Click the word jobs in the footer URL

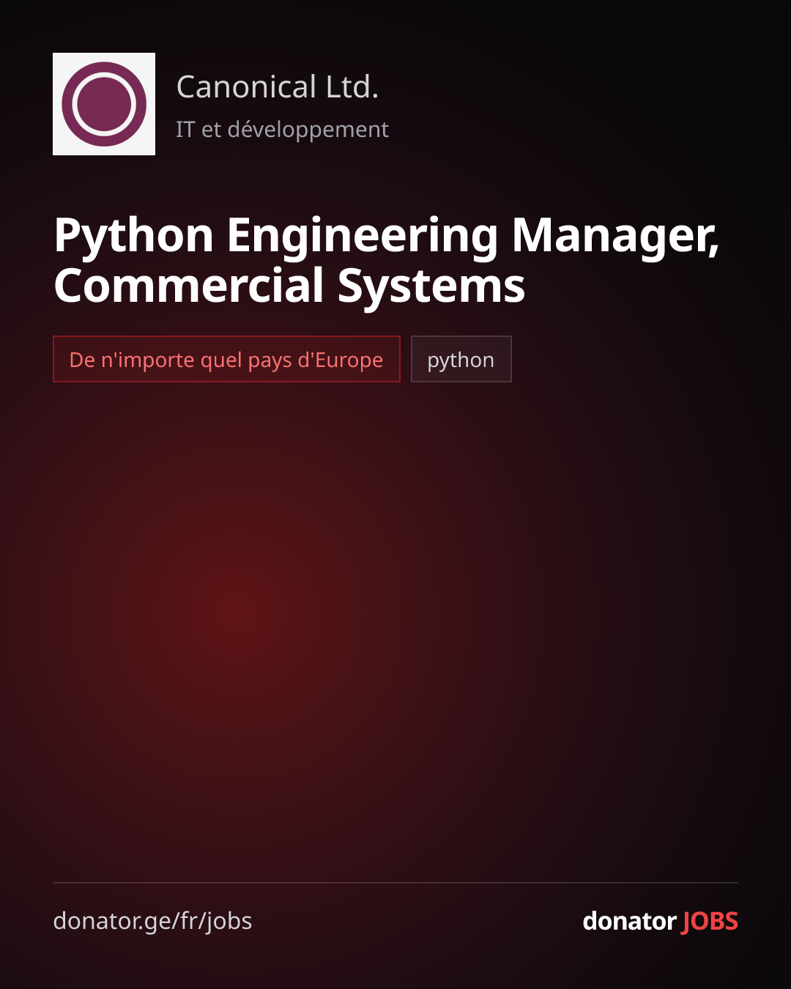pos(228,921)
